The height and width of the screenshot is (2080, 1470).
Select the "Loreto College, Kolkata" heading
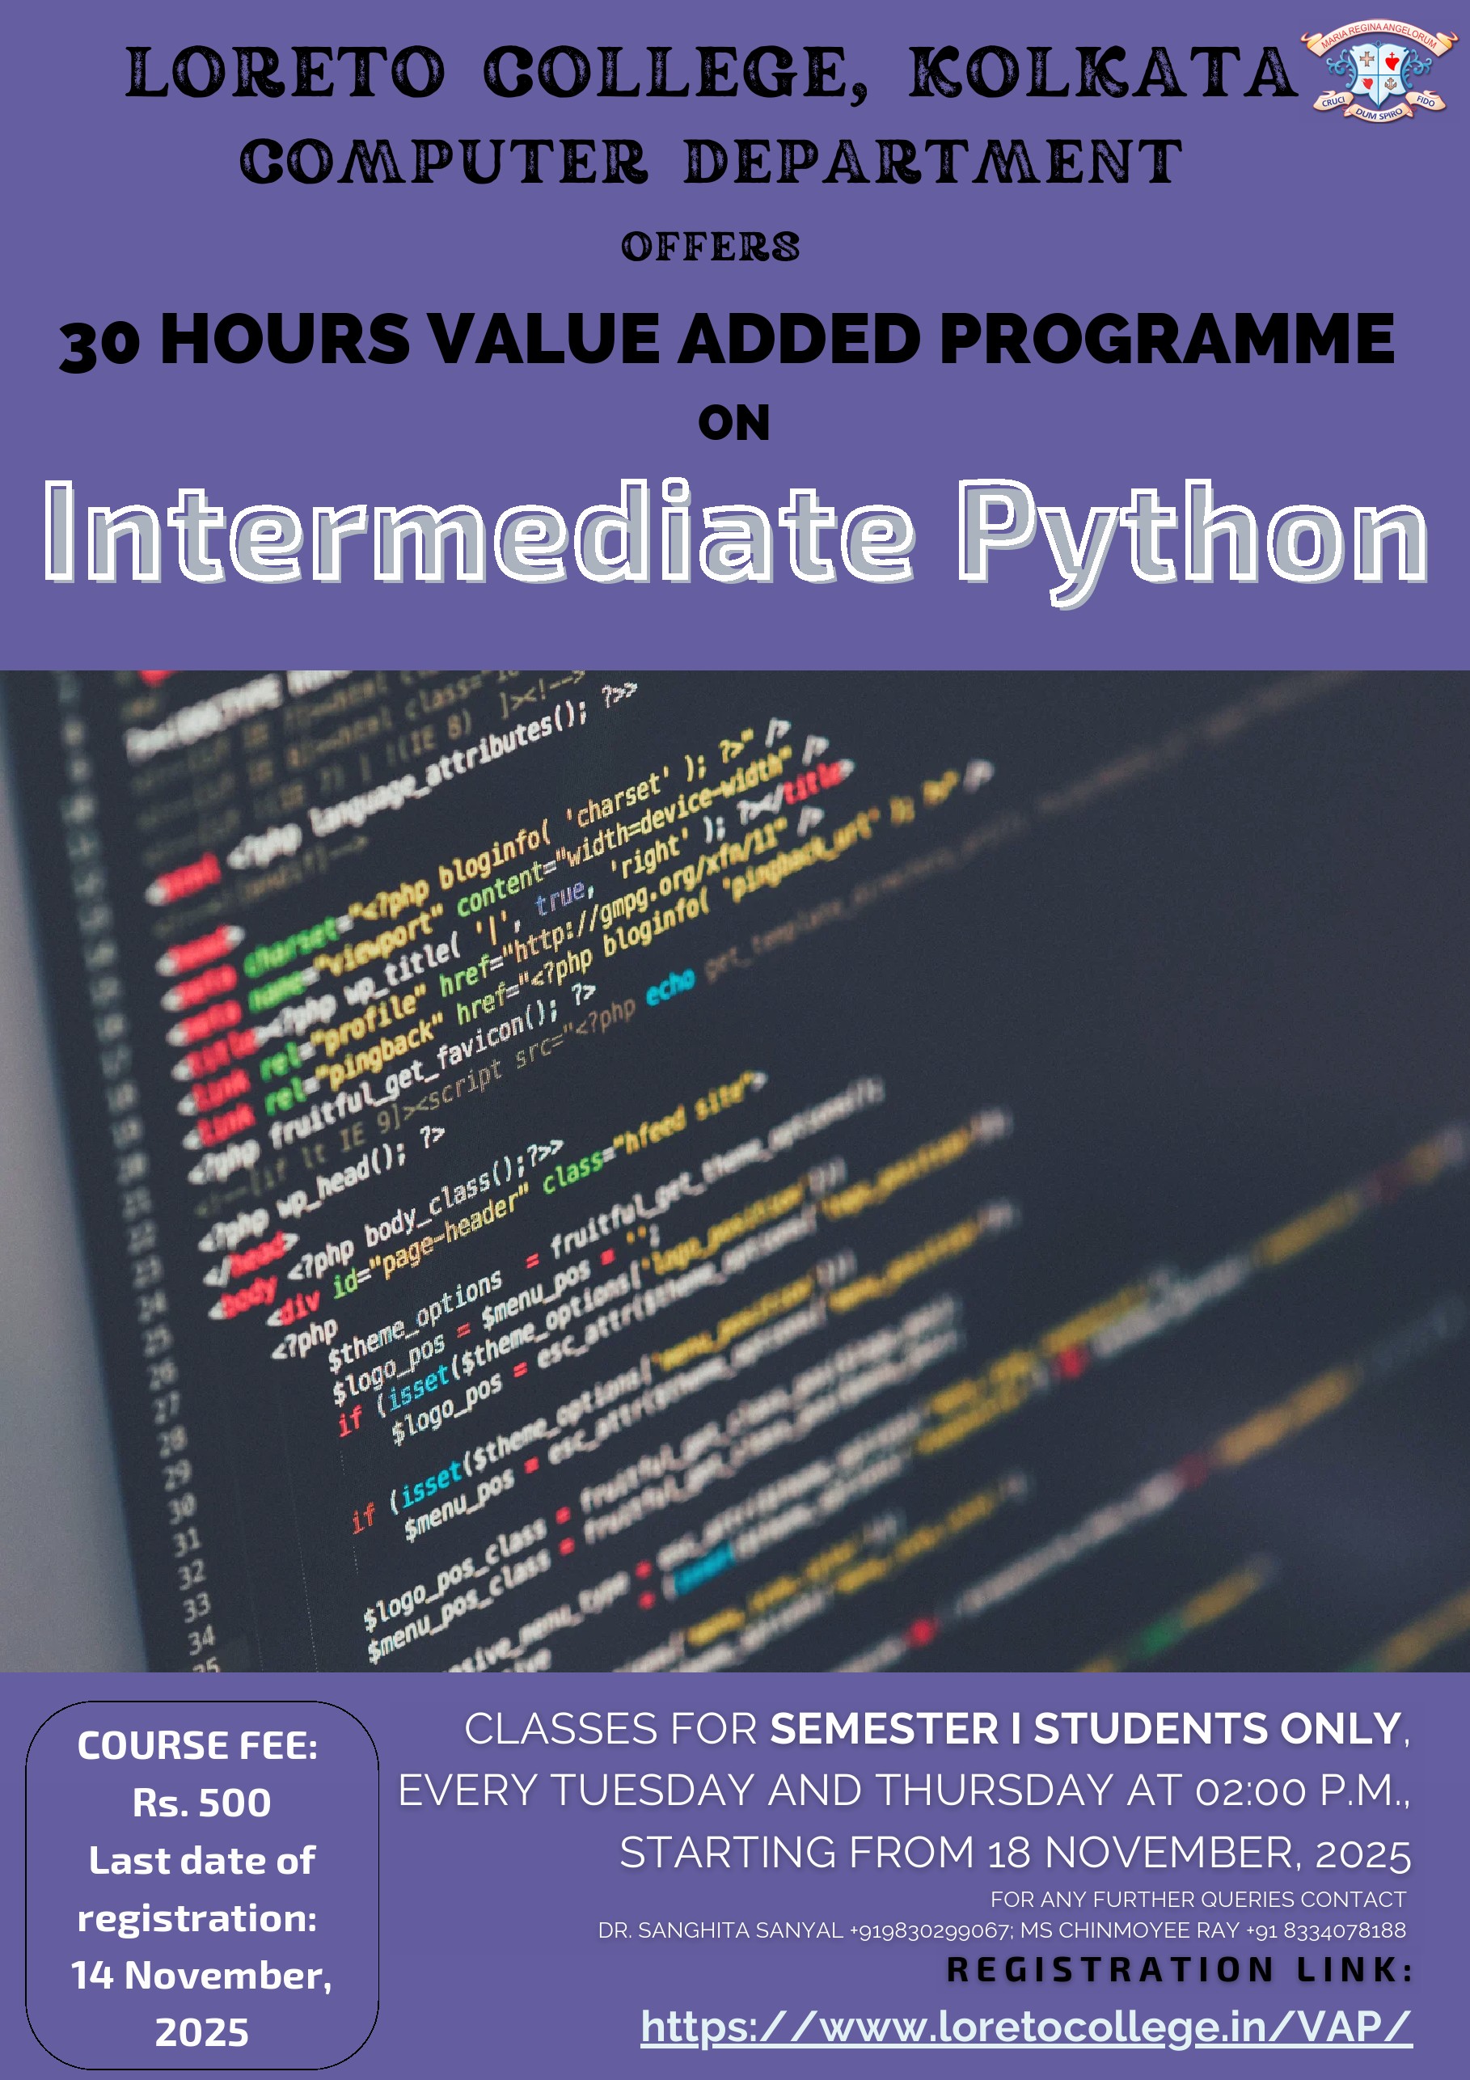[711, 73]
